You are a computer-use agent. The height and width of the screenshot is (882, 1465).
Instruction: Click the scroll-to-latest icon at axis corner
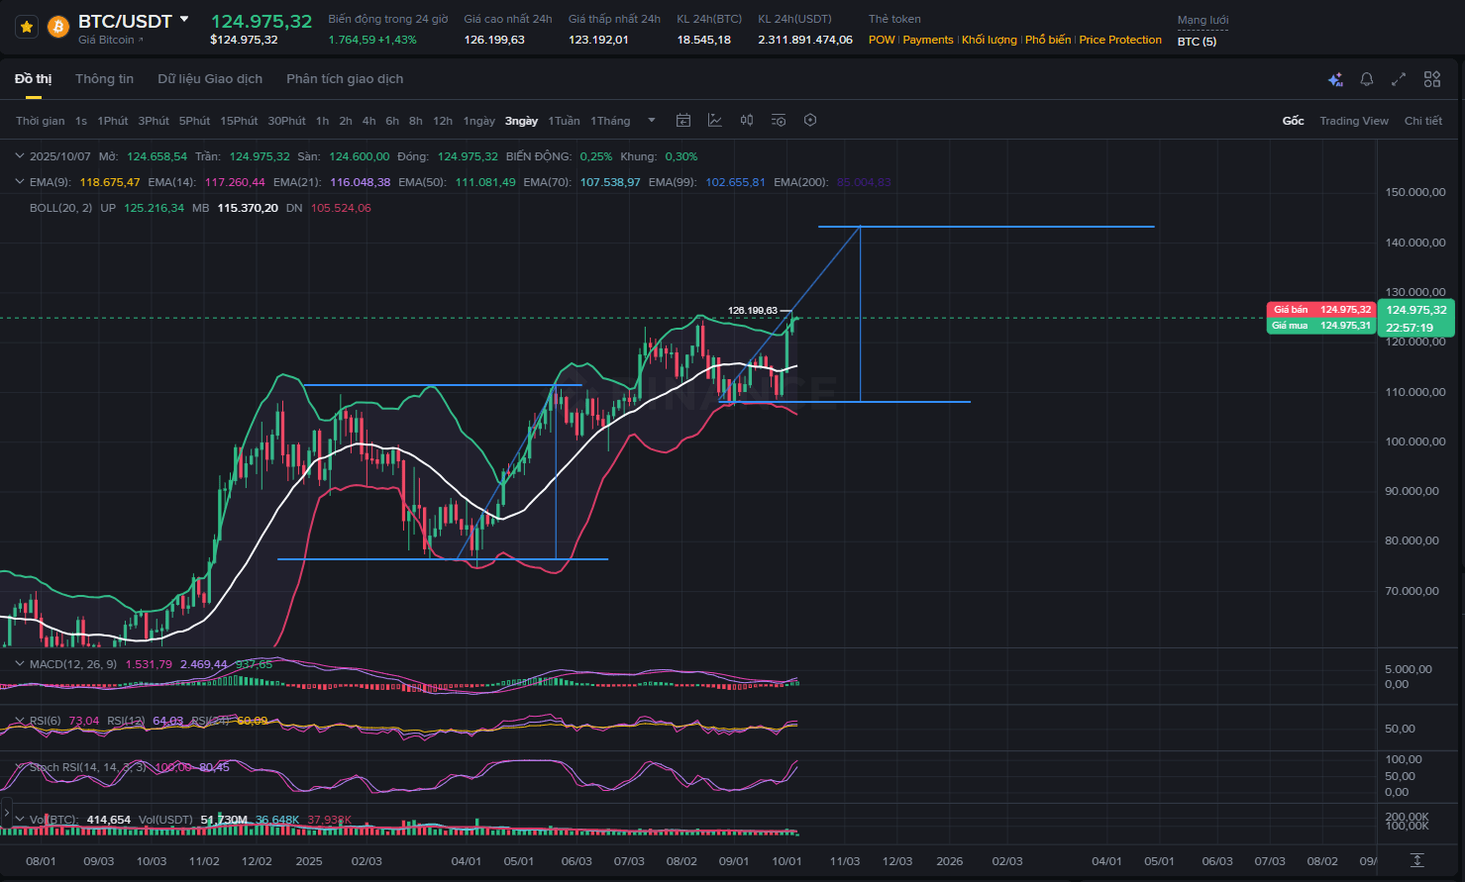pos(1417,860)
